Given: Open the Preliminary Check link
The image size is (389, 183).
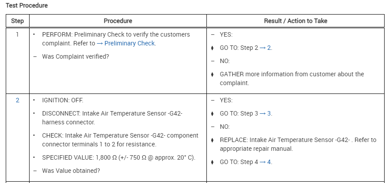Looking at the screenshot, I should (x=126, y=43).
